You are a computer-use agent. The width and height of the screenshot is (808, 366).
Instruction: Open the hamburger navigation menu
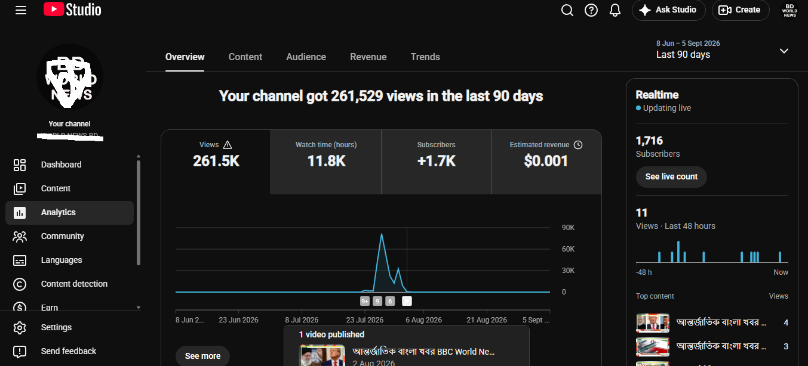click(x=21, y=10)
